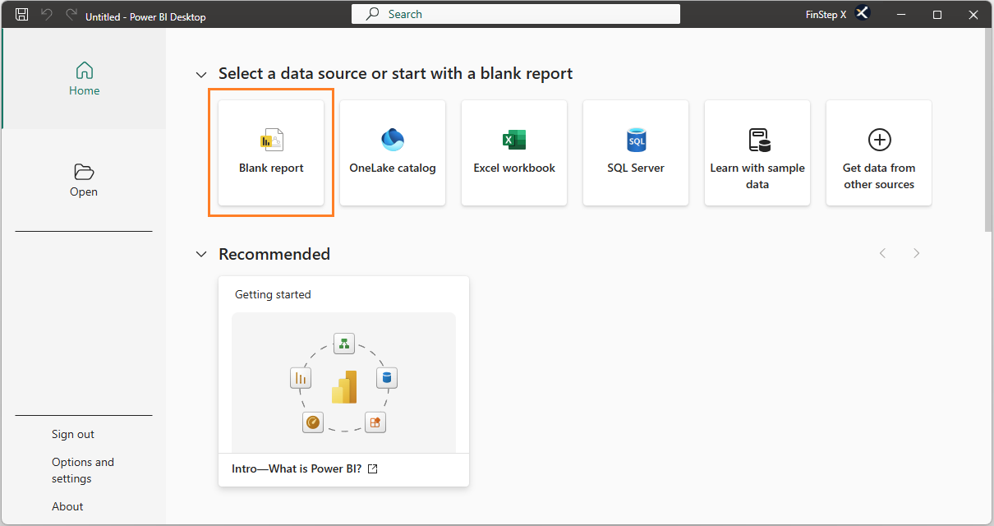The image size is (994, 526).
Task: Click the Redo arrow icon
Action: (71, 15)
